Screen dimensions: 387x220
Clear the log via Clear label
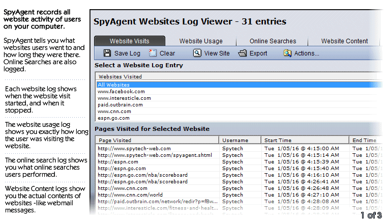tap(167, 53)
